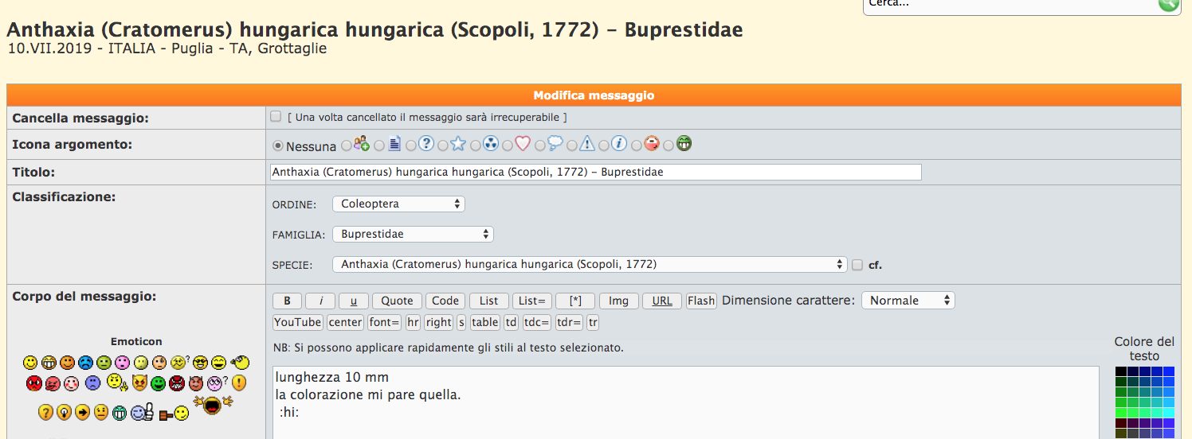Click the green search magnifier icon
Image resolution: width=1192 pixels, height=439 pixels.
tap(1168, 4)
